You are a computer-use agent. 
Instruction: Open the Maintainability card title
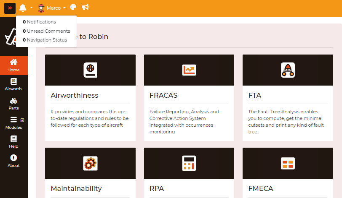(76, 188)
